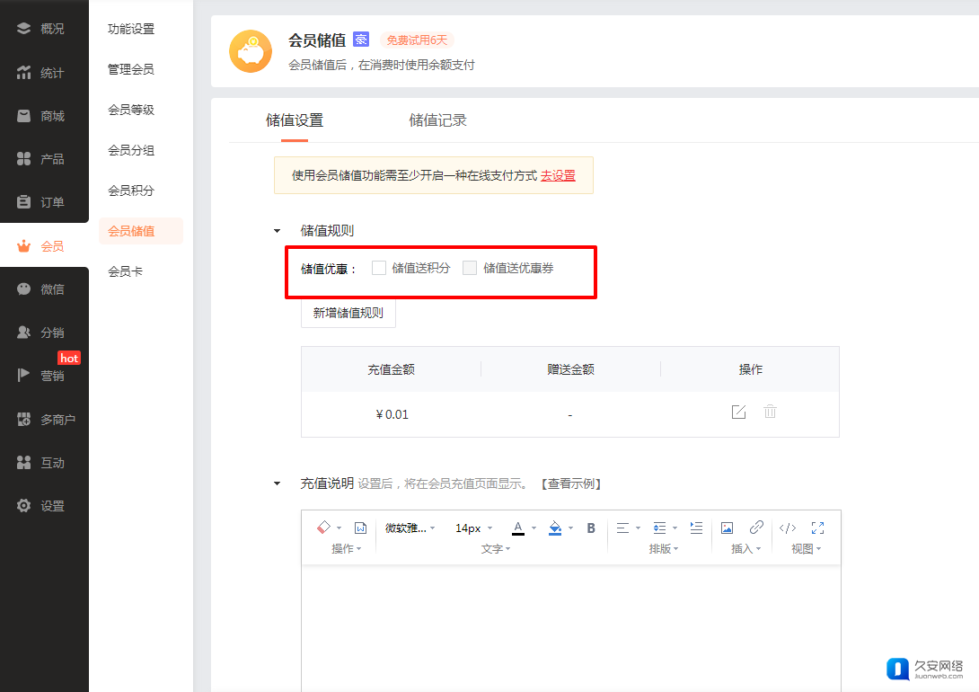Click the edit icon for ¥0.01 rule
The width and height of the screenshot is (979, 692).
click(x=738, y=412)
